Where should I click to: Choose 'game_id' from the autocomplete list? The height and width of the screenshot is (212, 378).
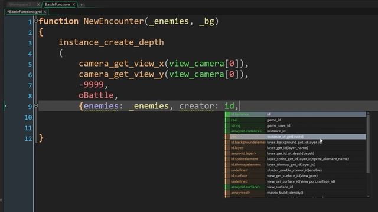295,120
